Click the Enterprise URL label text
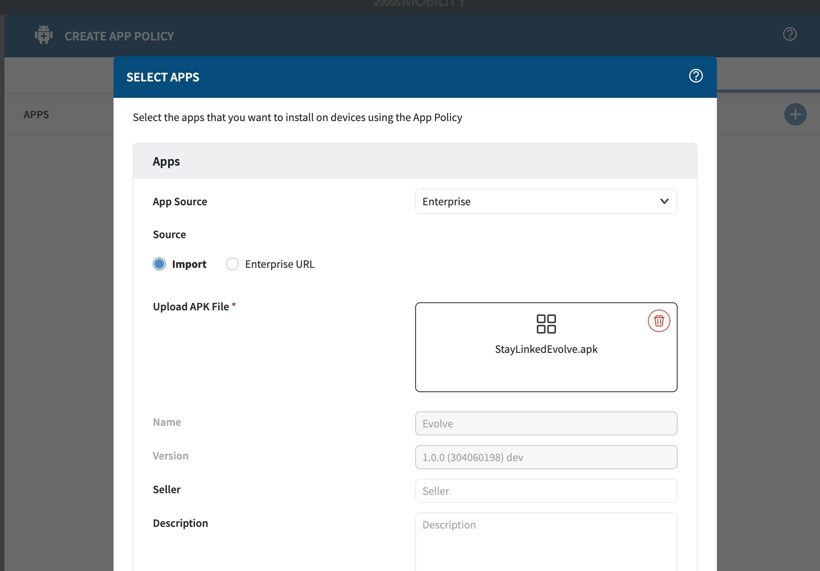 (x=280, y=264)
